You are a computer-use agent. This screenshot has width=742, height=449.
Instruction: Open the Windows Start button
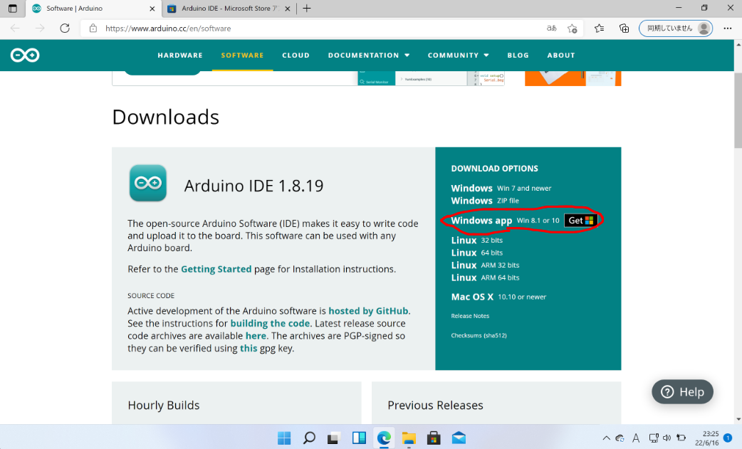point(284,438)
